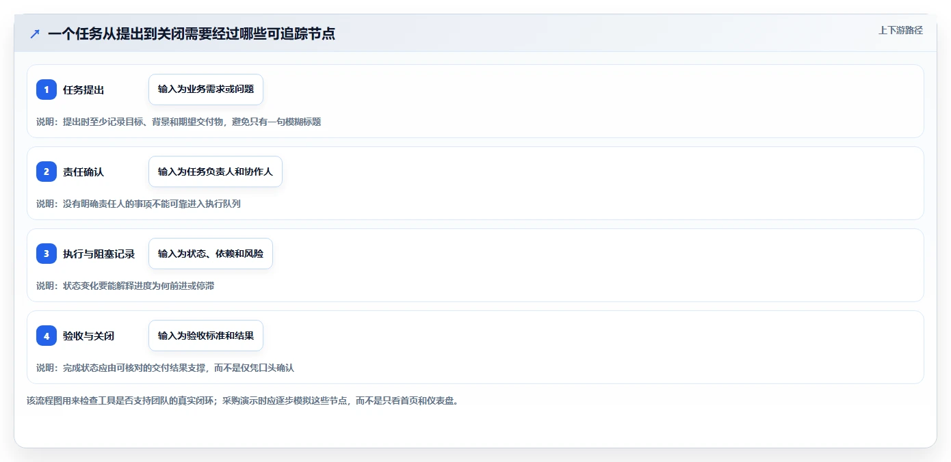Click the 责任确认 step title
This screenshot has width=951, height=462.
click(x=83, y=172)
